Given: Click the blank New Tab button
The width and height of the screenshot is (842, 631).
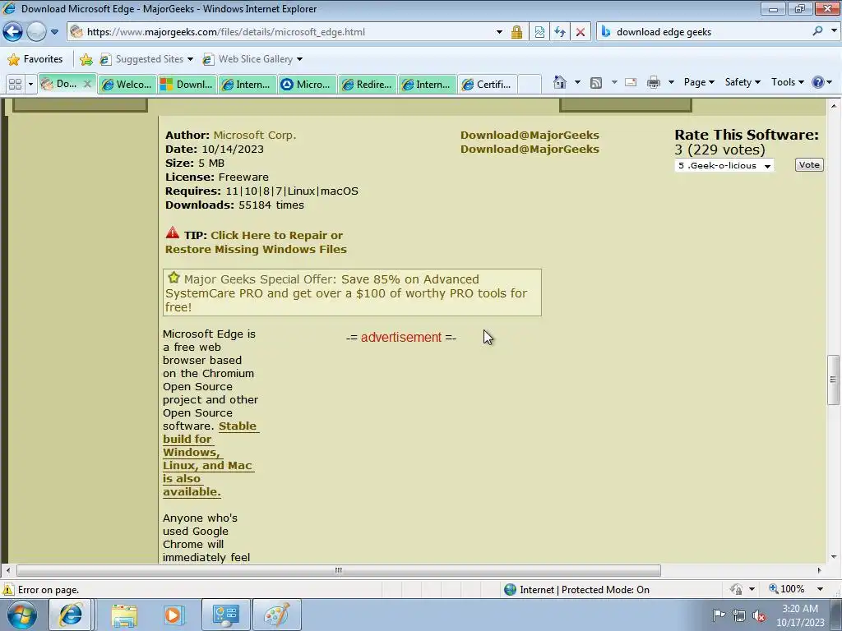Looking at the screenshot, I should coord(530,85).
